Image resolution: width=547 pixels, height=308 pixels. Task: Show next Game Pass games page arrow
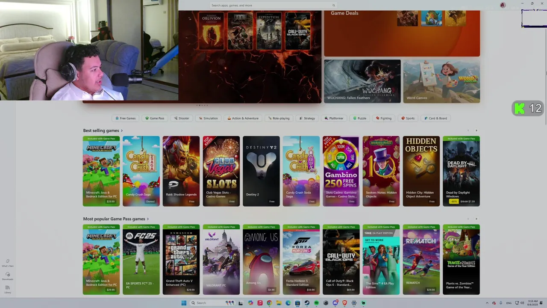click(x=476, y=219)
